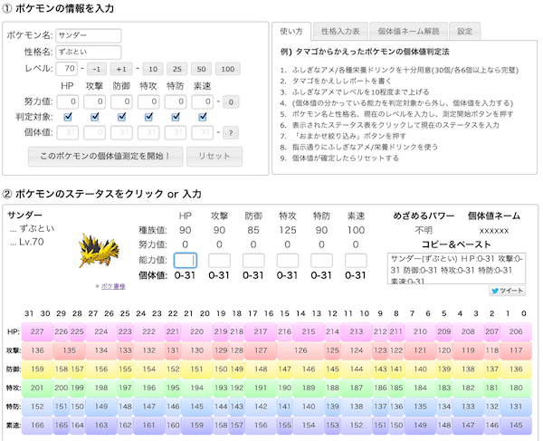This screenshot has width=543, height=441.
Task: Select HP stat value 217
Action: (x=261, y=331)
